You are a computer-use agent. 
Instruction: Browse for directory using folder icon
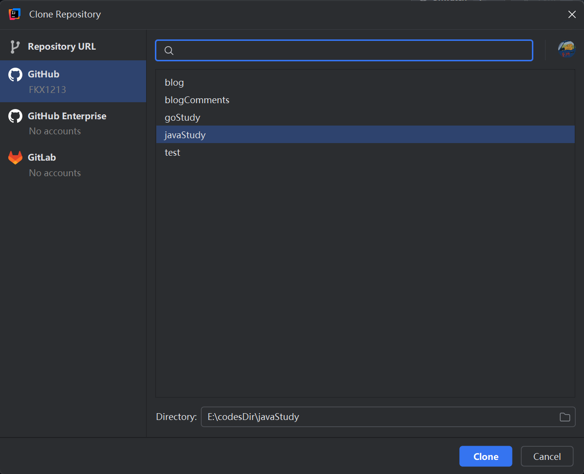pos(565,417)
